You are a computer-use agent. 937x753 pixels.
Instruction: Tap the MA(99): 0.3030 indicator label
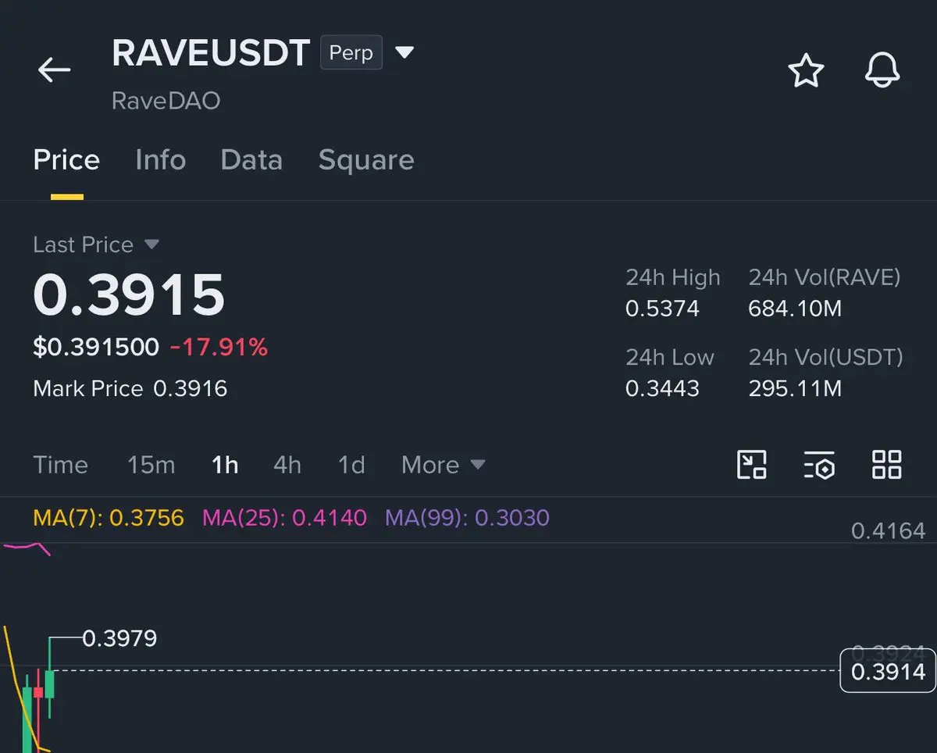pos(467,517)
